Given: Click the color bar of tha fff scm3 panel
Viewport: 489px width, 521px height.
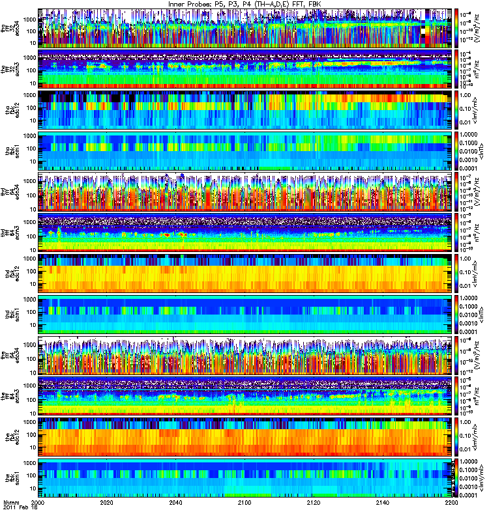Looking at the screenshot, I should (456, 69).
